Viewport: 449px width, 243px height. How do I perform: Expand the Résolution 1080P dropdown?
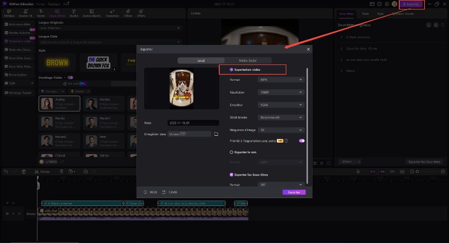281,92
